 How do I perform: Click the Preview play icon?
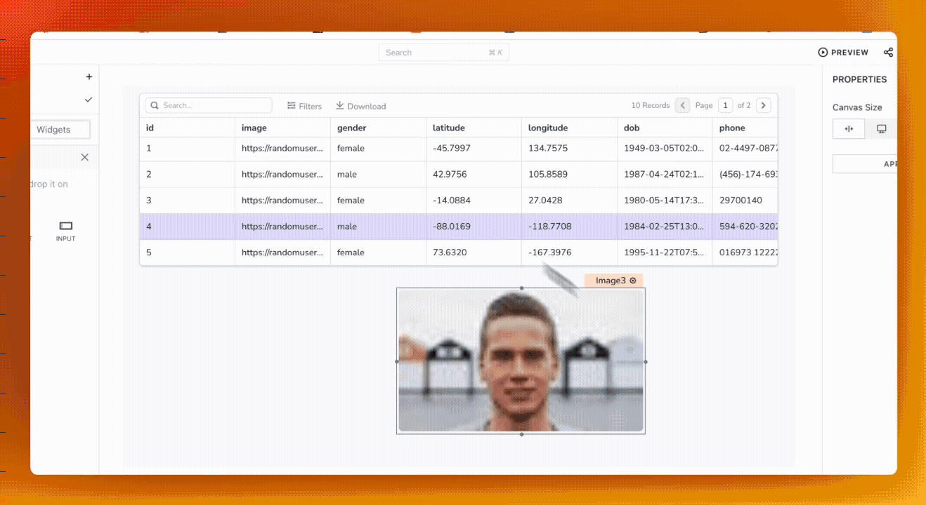822,52
